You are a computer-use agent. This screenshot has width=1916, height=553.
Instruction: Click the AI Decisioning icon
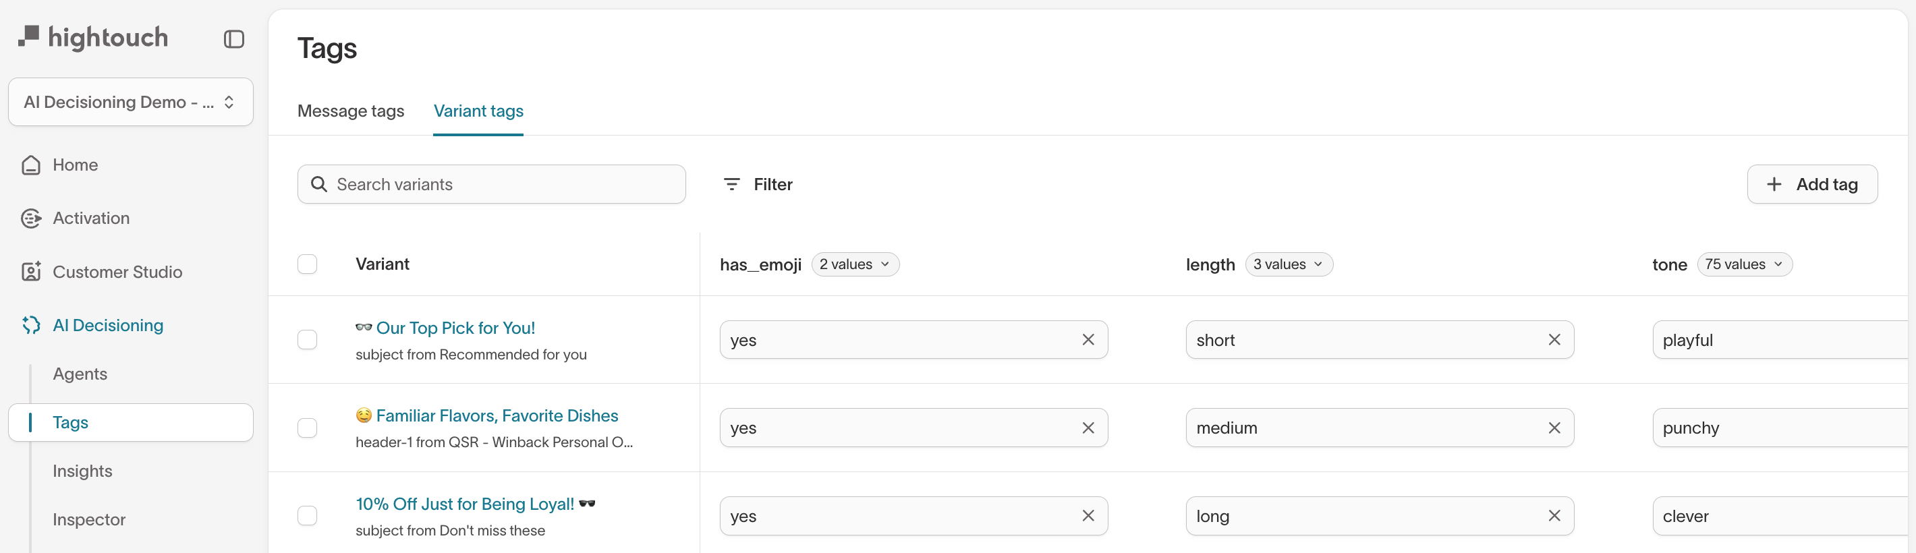[x=30, y=325]
